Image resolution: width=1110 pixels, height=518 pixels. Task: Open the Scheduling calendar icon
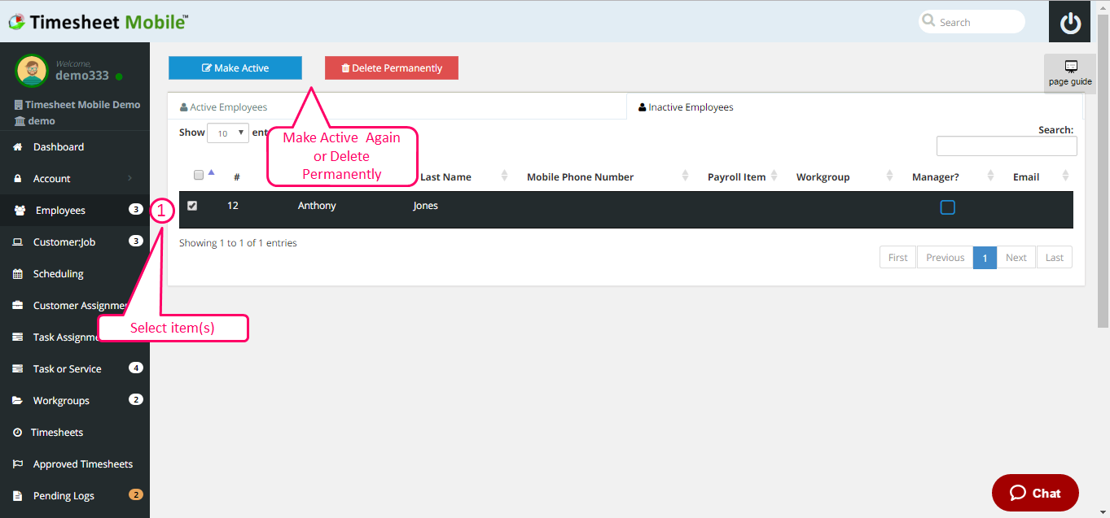coord(18,274)
